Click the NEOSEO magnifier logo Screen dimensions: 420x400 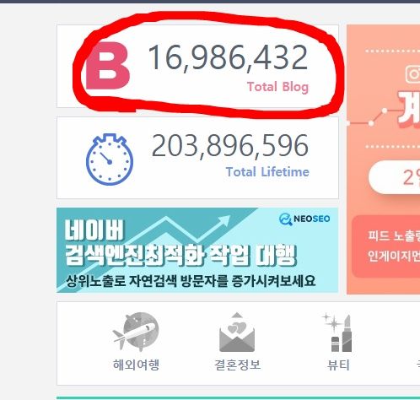pos(304,219)
